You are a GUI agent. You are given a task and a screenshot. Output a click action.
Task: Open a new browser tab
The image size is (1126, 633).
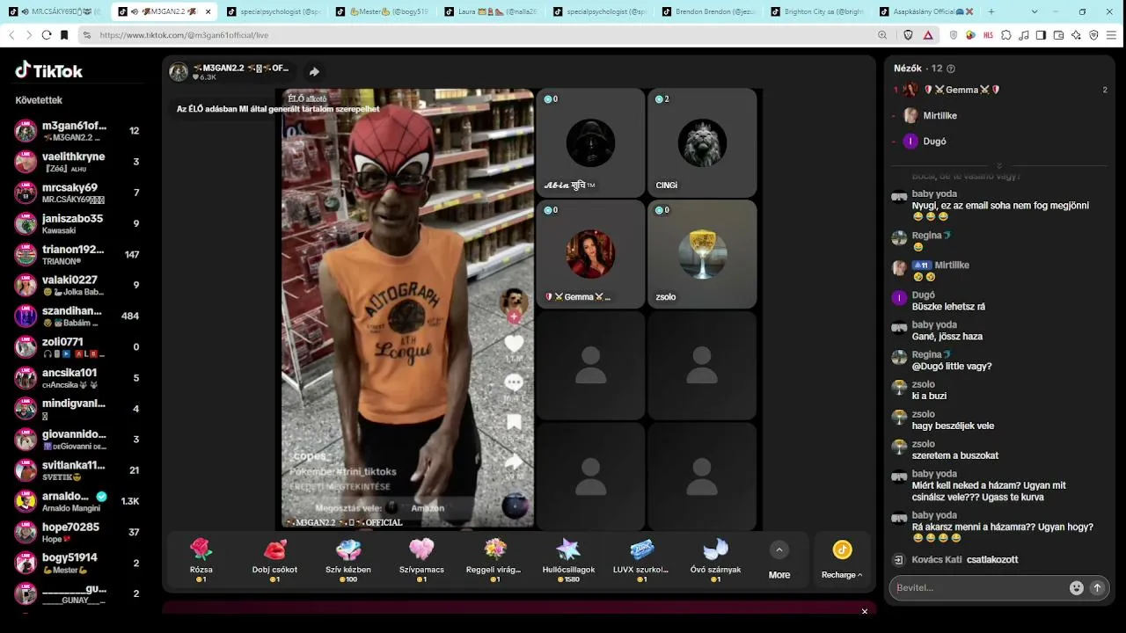point(991,12)
